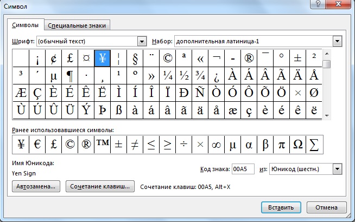Select the capital Ñ with tilde
This screenshot has width=355, height=222.
[x=200, y=93]
